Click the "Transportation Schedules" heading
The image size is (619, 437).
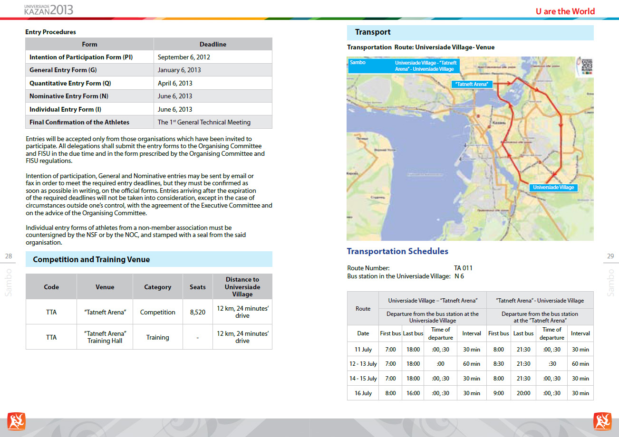[397, 251]
